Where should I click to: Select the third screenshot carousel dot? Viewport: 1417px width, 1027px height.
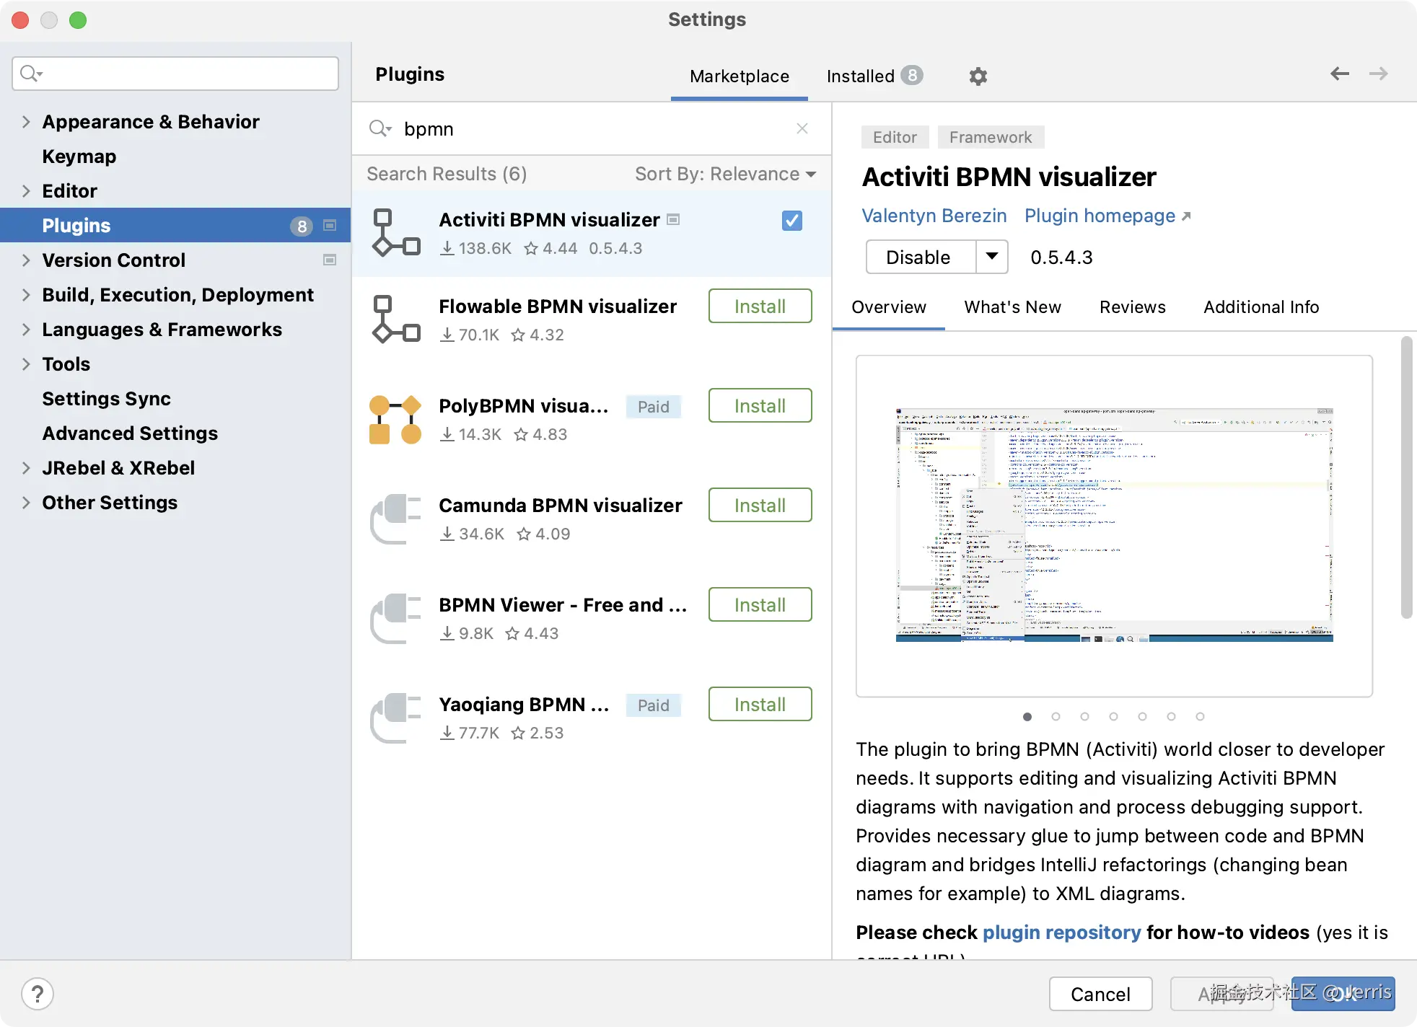tap(1084, 716)
